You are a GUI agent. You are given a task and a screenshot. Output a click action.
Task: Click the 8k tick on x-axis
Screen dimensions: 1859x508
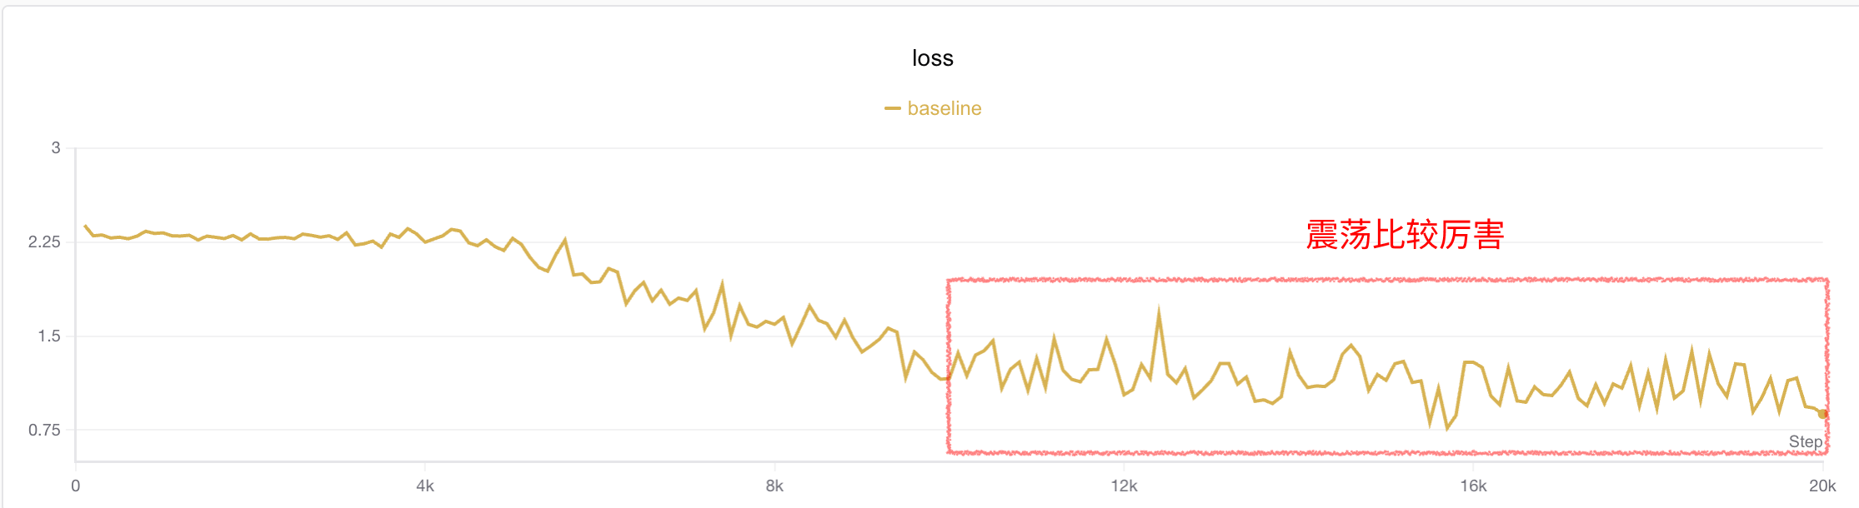pyautogui.click(x=774, y=486)
